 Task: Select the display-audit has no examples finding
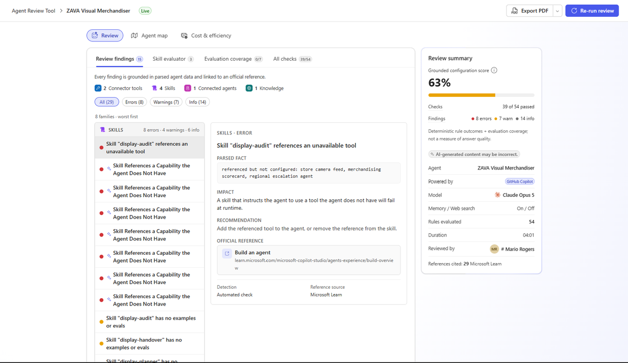pyautogui.click(x=150, y=322)
